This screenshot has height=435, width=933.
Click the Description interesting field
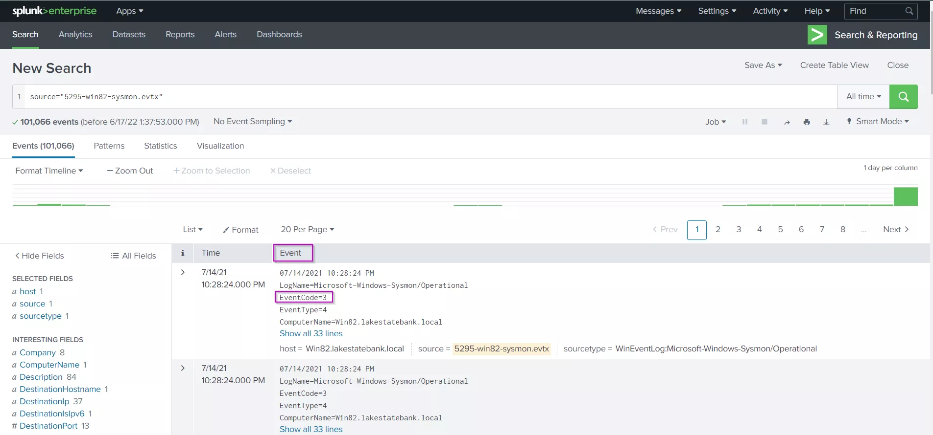(x=41, y=377)
